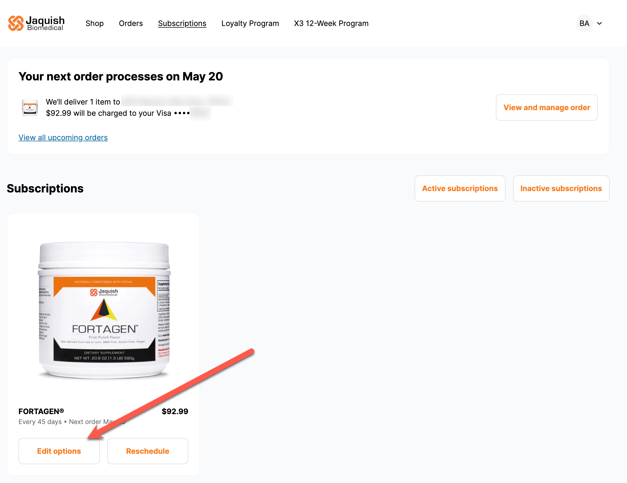This screenshot has width=627, height=483.
Task: Open the Shop menu item
Action: (x=94, y=23)
